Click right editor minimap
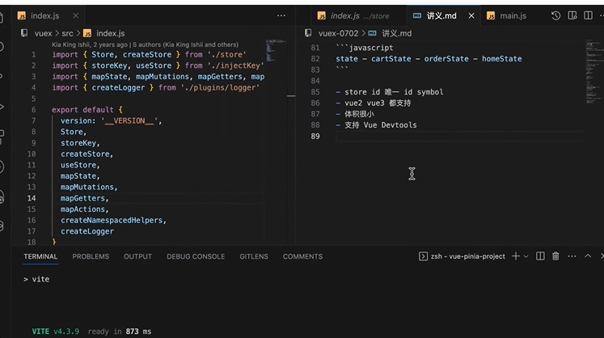The width and height of the screenshot is (604, 338). coord(593,71)
